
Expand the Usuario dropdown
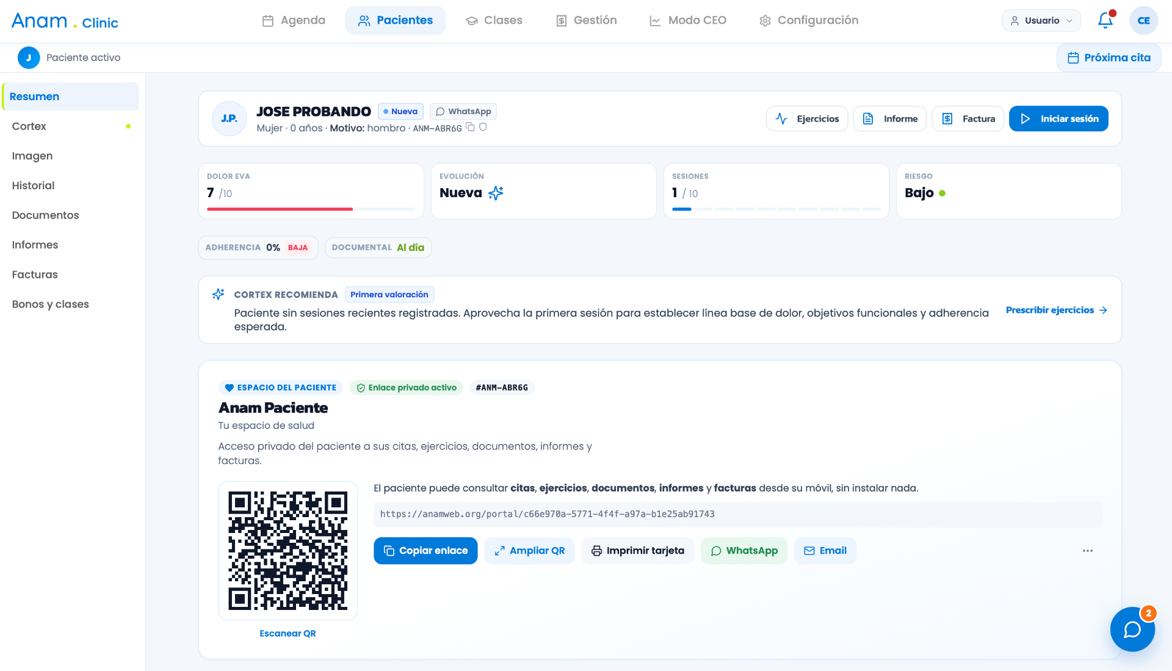pyautogui.click(x=1041, y=20)
